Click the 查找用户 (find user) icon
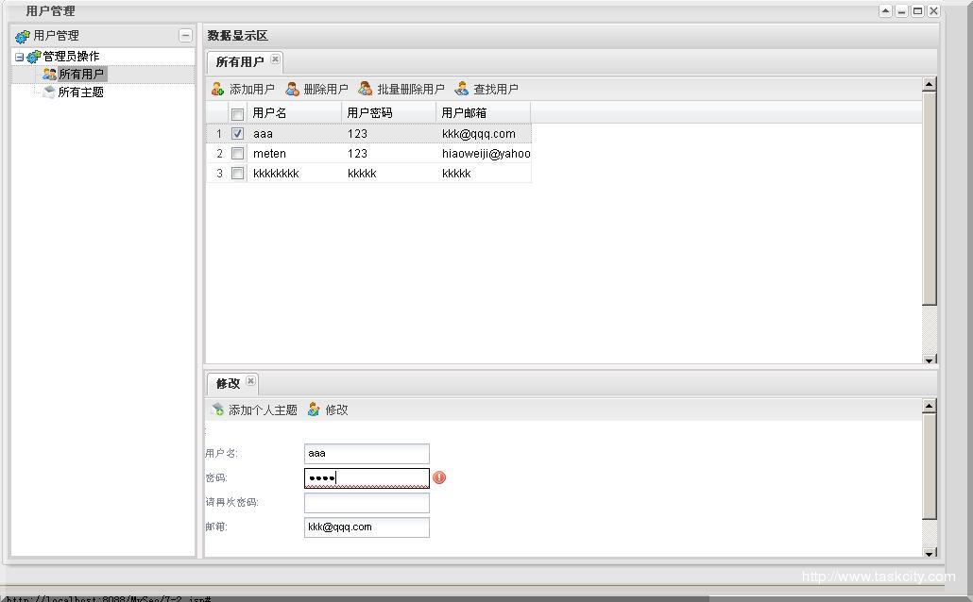Screen dimensions: 973x602 (461, 90)
